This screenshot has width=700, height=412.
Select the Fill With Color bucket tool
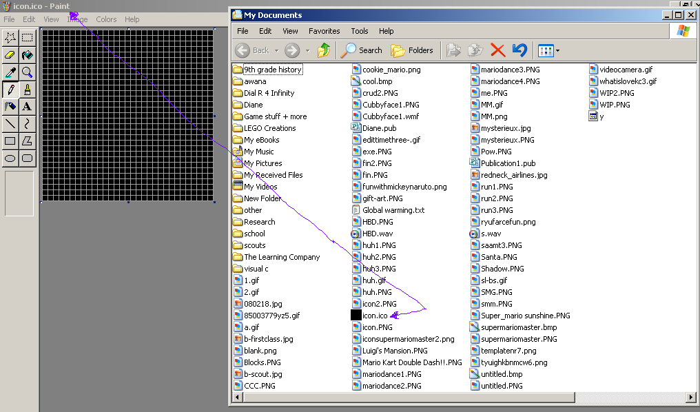pos(28,55)
